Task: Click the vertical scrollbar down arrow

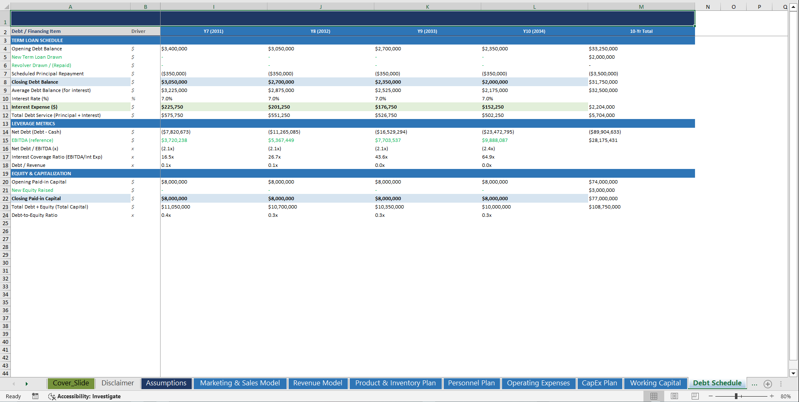Action: [794, 374]
